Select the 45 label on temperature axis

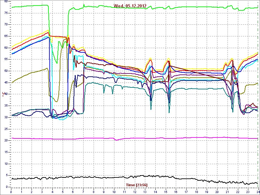(x=6, y=83)
